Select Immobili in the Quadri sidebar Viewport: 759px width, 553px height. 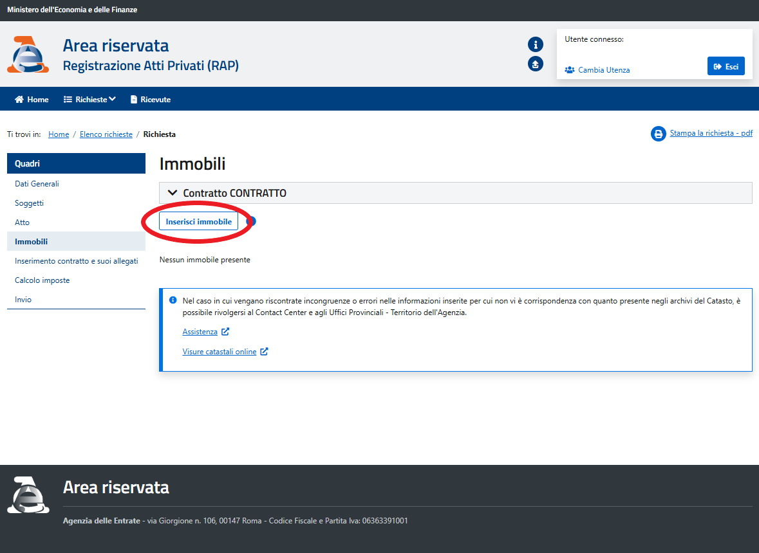[x=76, y=242]
